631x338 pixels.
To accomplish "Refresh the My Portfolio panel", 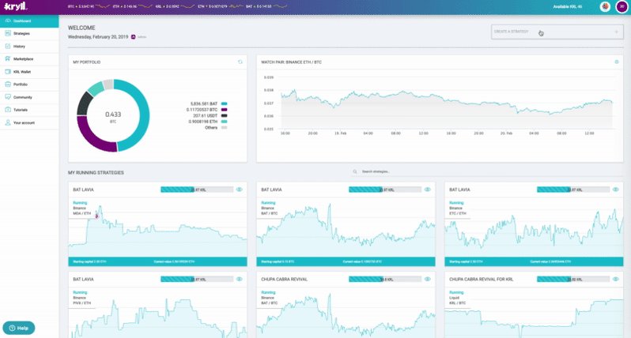I will (x=240, y=62).
